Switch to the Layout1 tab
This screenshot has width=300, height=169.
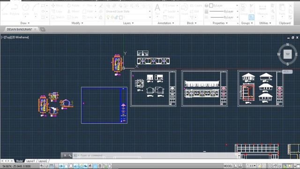30,161
